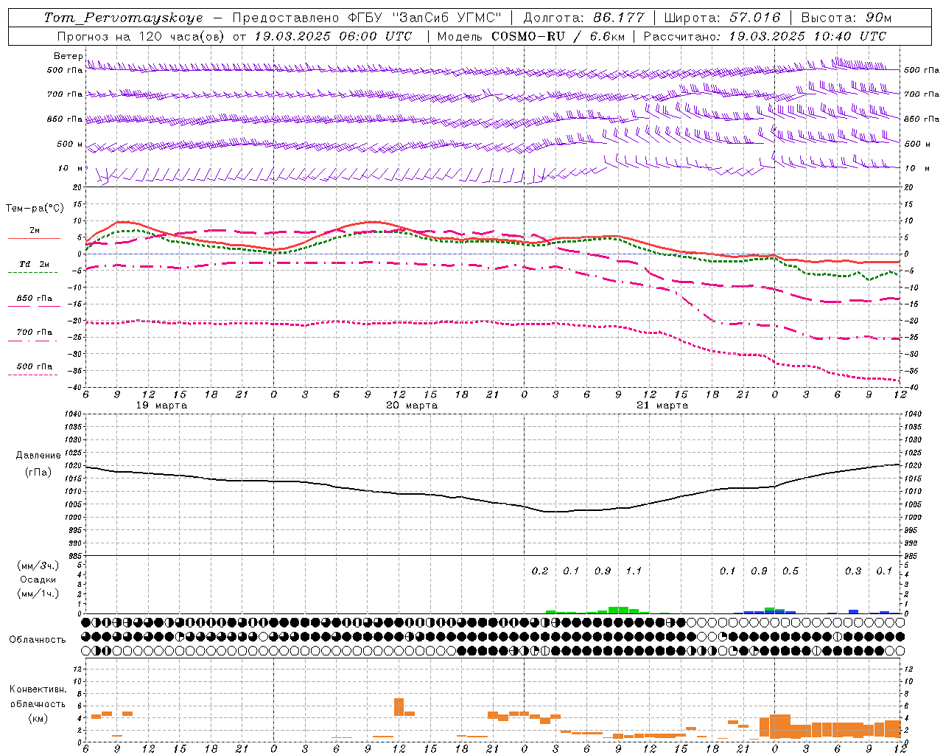
Task: Click the forecast start 19.03.2025 06:00 UTC
Action: pyautogui.click(x=333, y=36)
